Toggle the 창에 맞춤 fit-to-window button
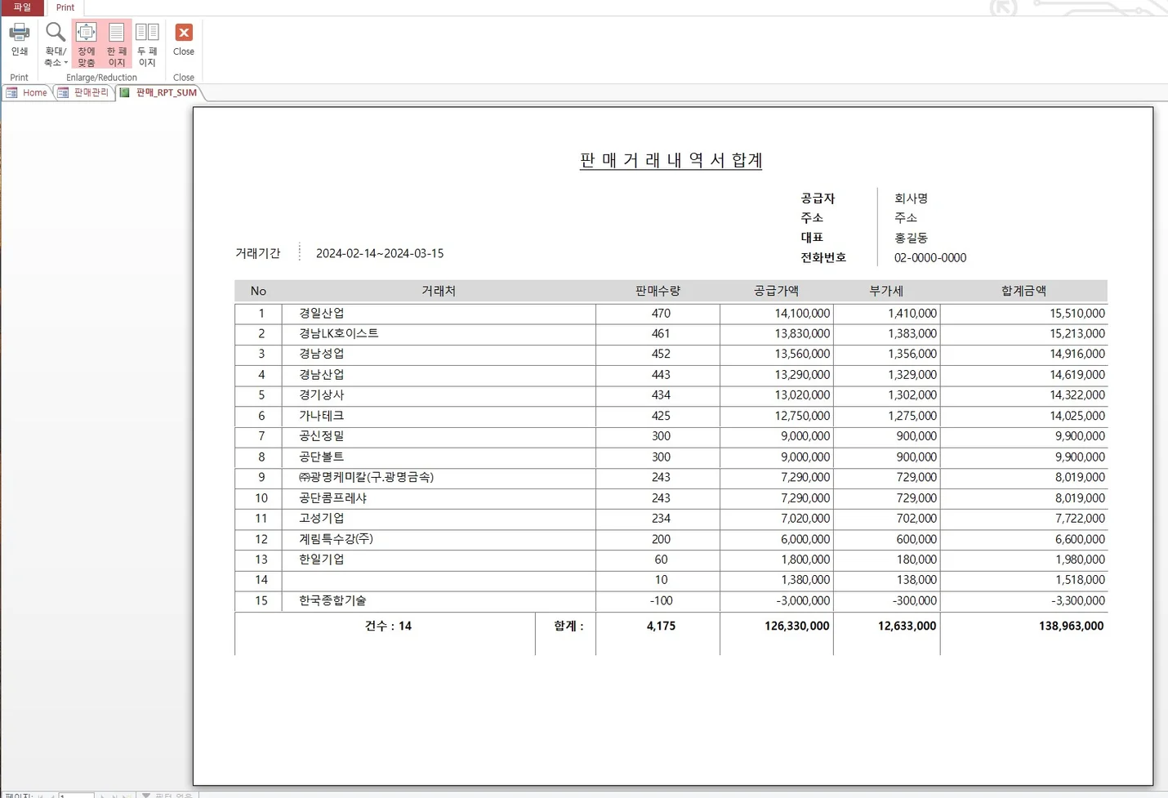The image size is (1168, 798). [86, 44]
